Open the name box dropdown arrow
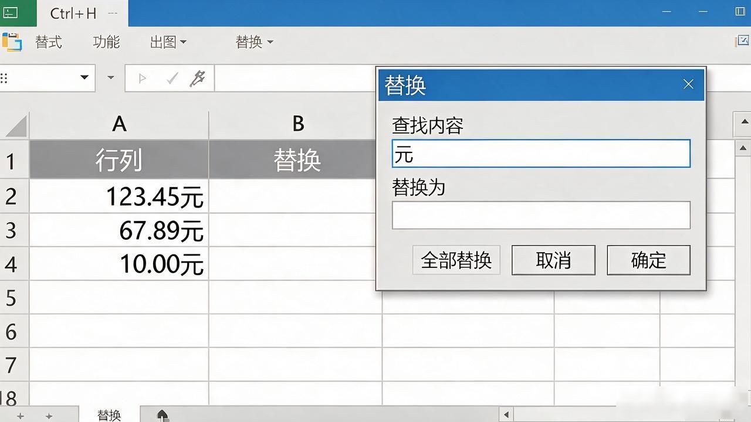751x422 pixels. point(84,77)
